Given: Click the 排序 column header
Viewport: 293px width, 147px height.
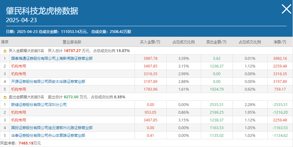Looking at the screenshot, I should (5, 42).
